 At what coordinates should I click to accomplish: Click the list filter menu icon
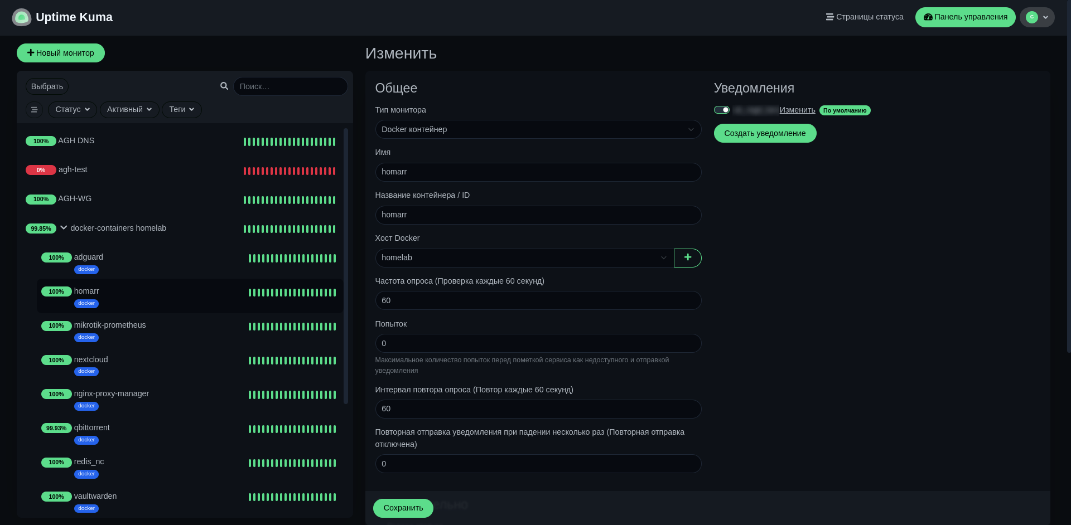coord(34,110)
